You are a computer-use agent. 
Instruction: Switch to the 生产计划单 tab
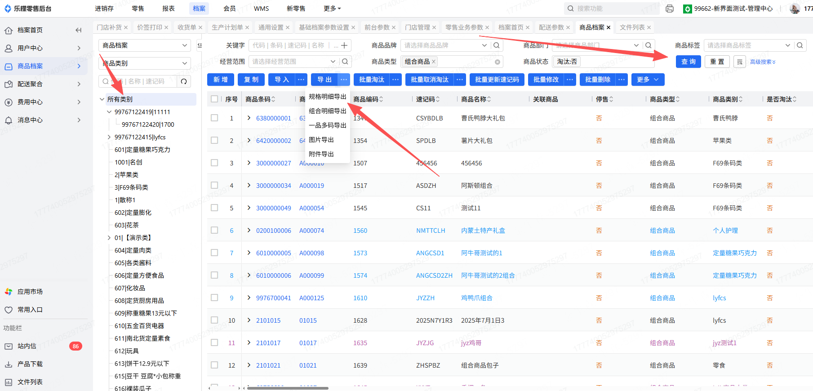(227, 27)
